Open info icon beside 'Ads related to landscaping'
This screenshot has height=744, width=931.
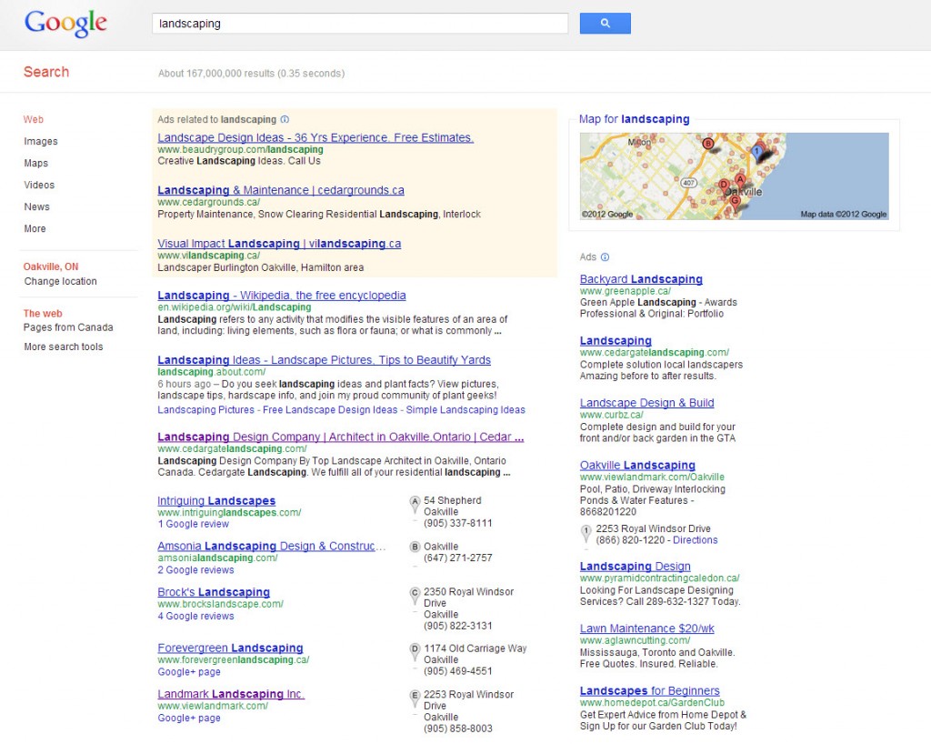[x=285, y=119]
